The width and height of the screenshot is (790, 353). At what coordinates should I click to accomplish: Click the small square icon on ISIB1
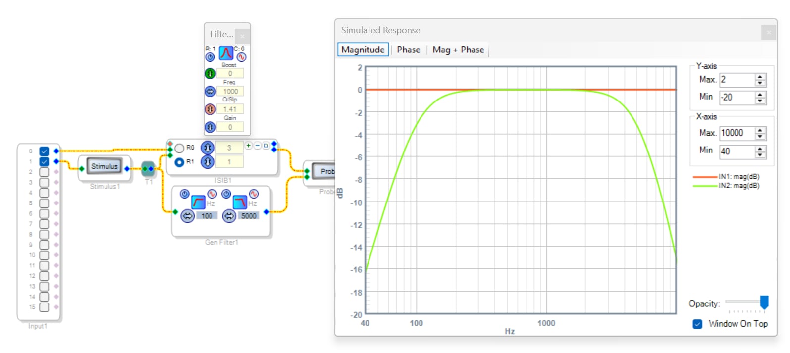266,146
